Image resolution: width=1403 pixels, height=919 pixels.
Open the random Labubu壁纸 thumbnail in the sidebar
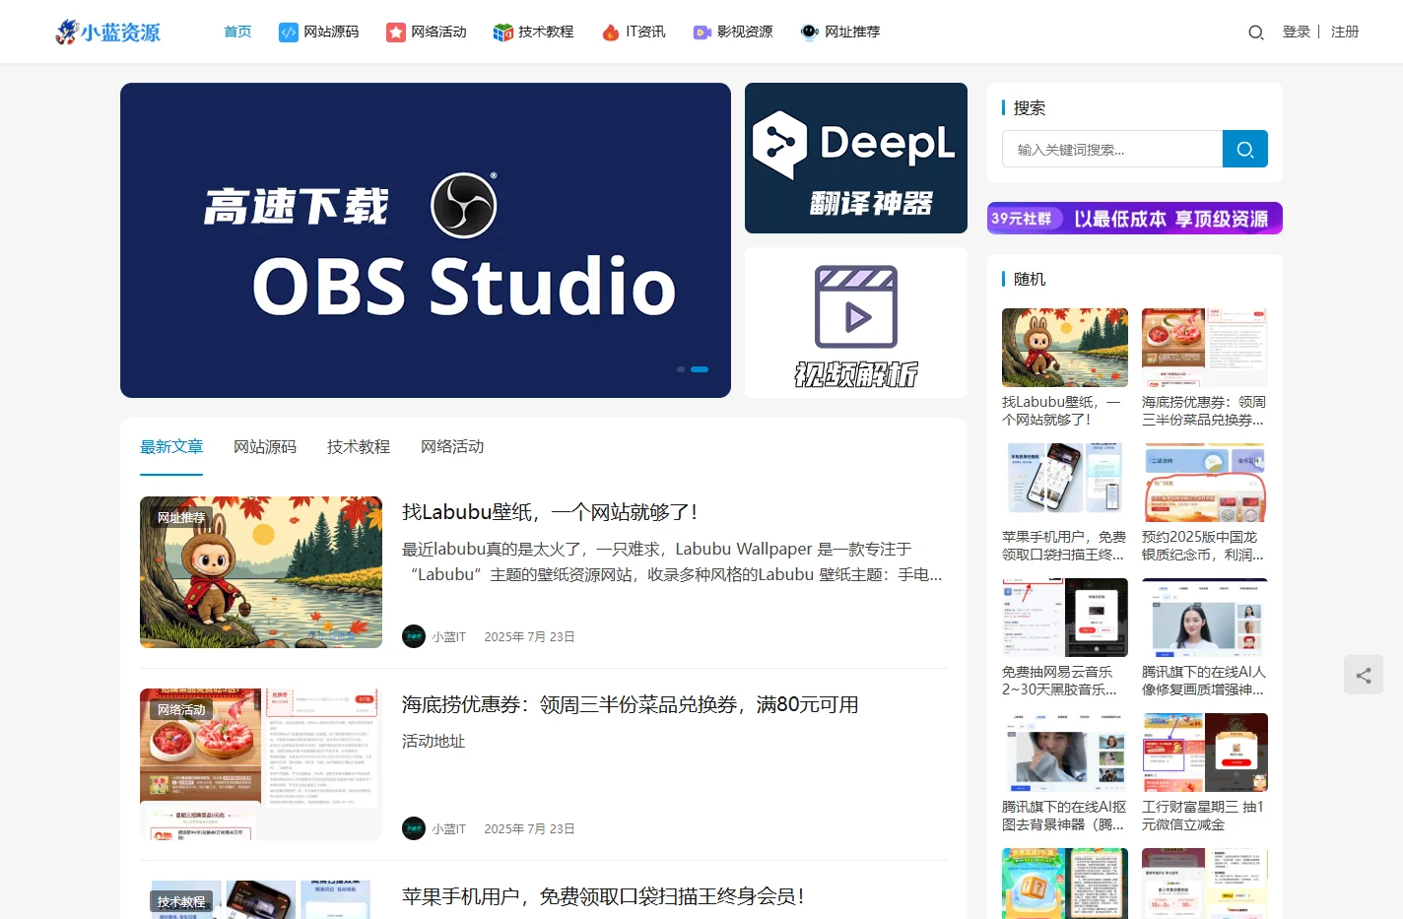(1065, 348)
